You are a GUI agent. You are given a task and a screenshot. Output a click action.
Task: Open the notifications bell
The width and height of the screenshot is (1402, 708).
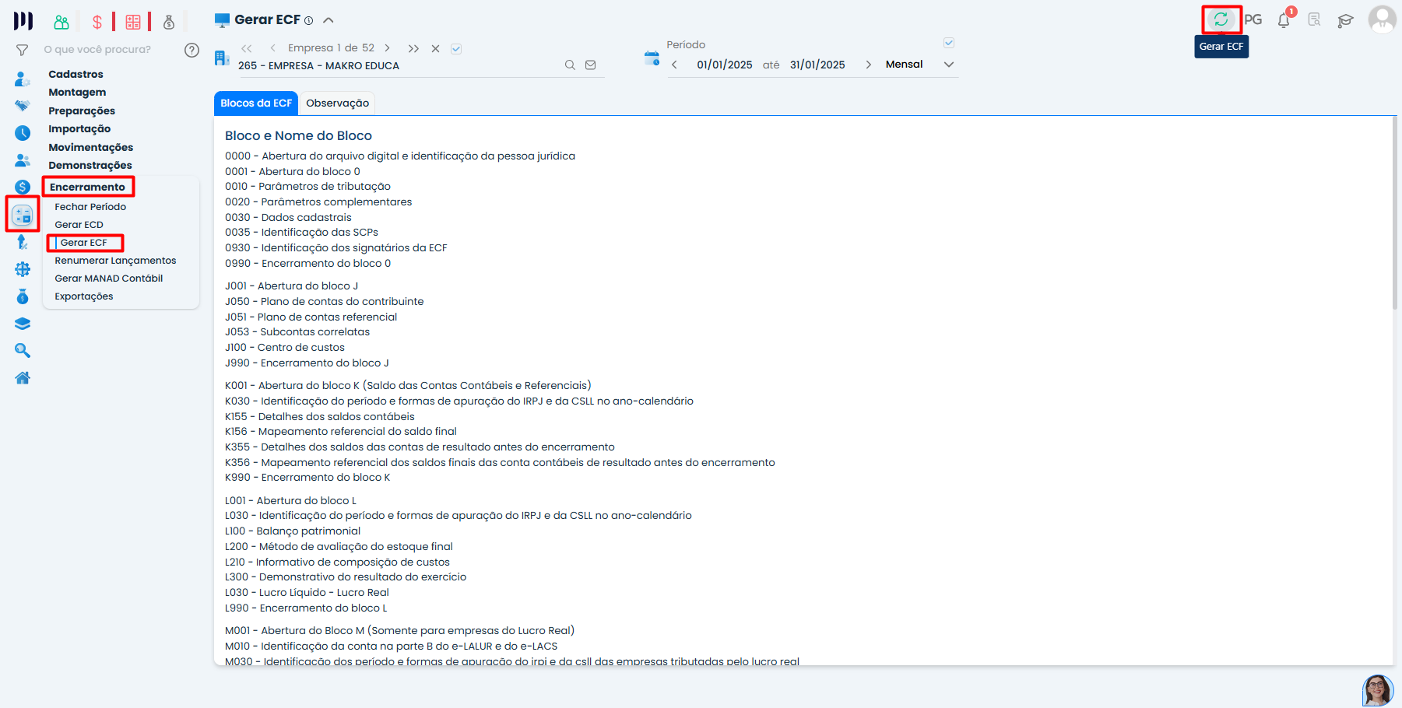pos(1283,20)
